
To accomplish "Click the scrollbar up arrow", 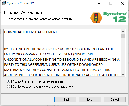I will (x=123, y=32).
